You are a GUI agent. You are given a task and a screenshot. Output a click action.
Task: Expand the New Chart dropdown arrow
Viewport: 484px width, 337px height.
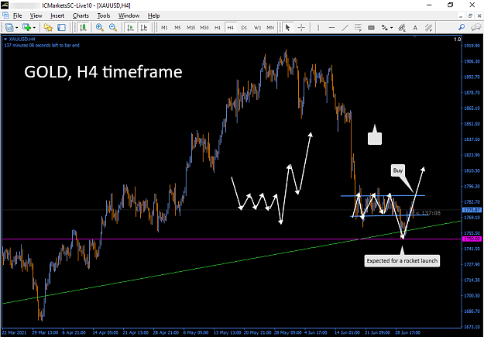pos(17,28)
